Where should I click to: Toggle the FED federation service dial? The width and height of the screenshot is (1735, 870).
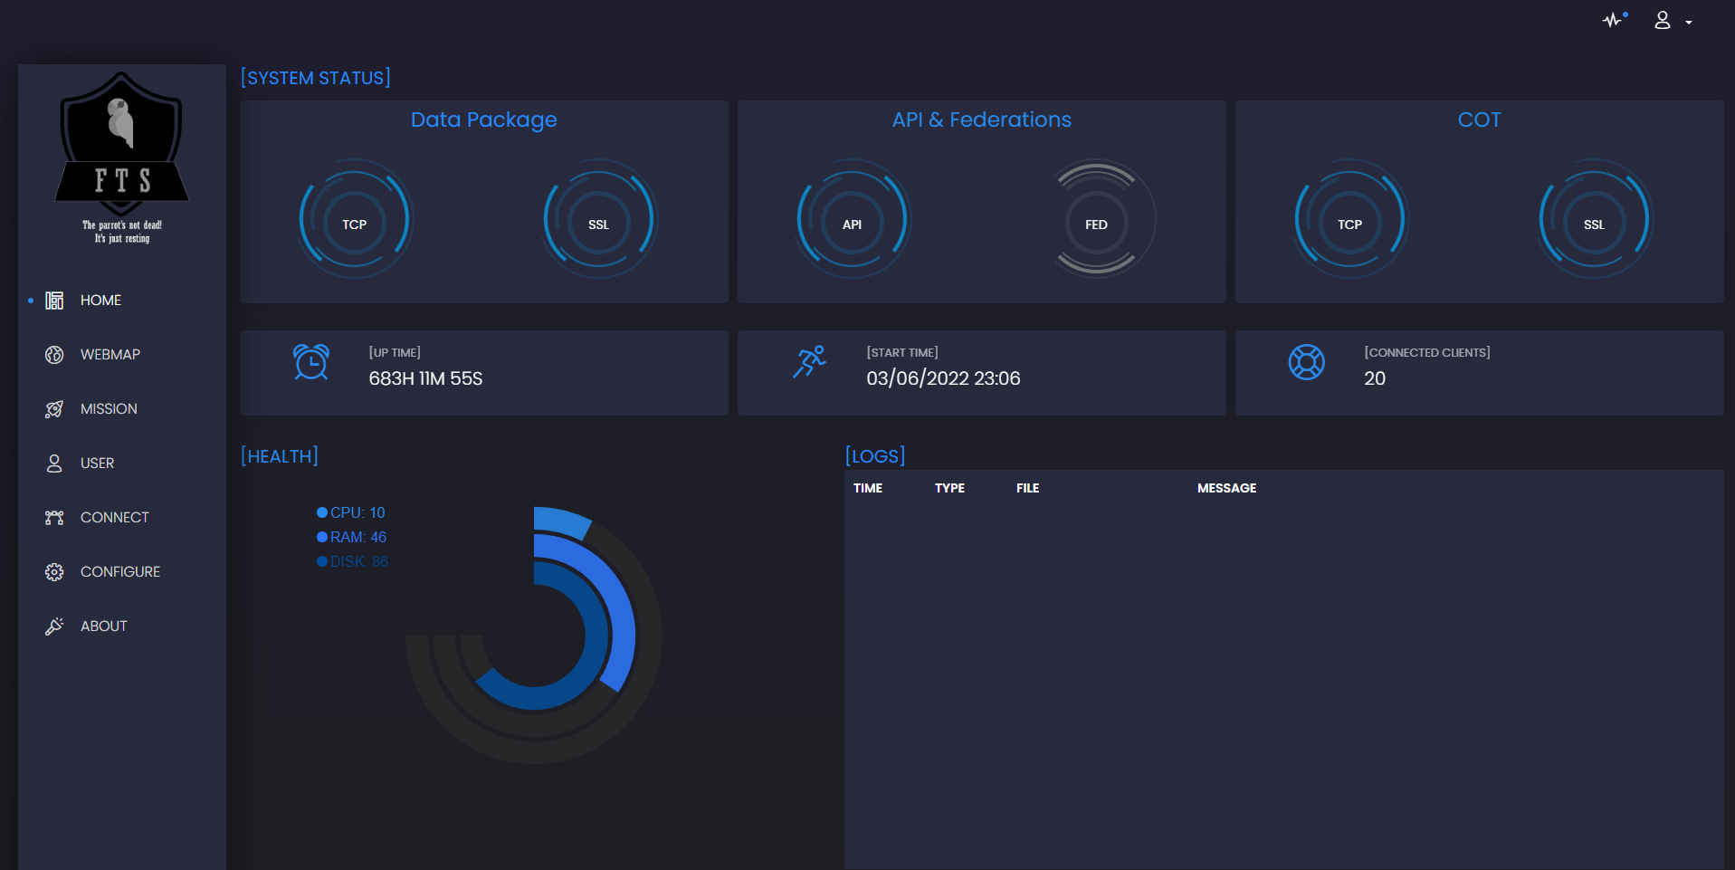(1097, 220)
